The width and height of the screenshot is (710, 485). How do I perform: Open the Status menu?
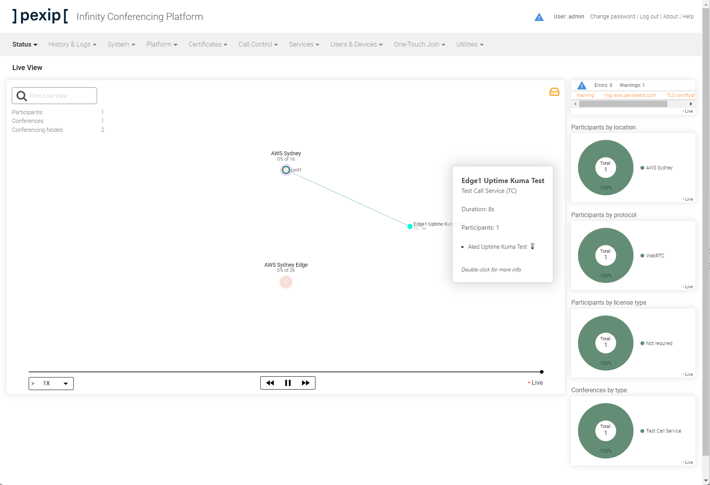coord(25,45)
